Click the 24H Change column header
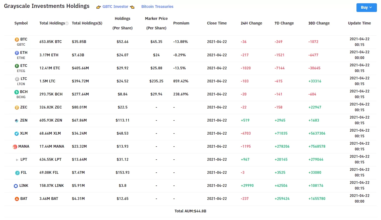The width and height of the screenshot is (381, 220). 251,23
